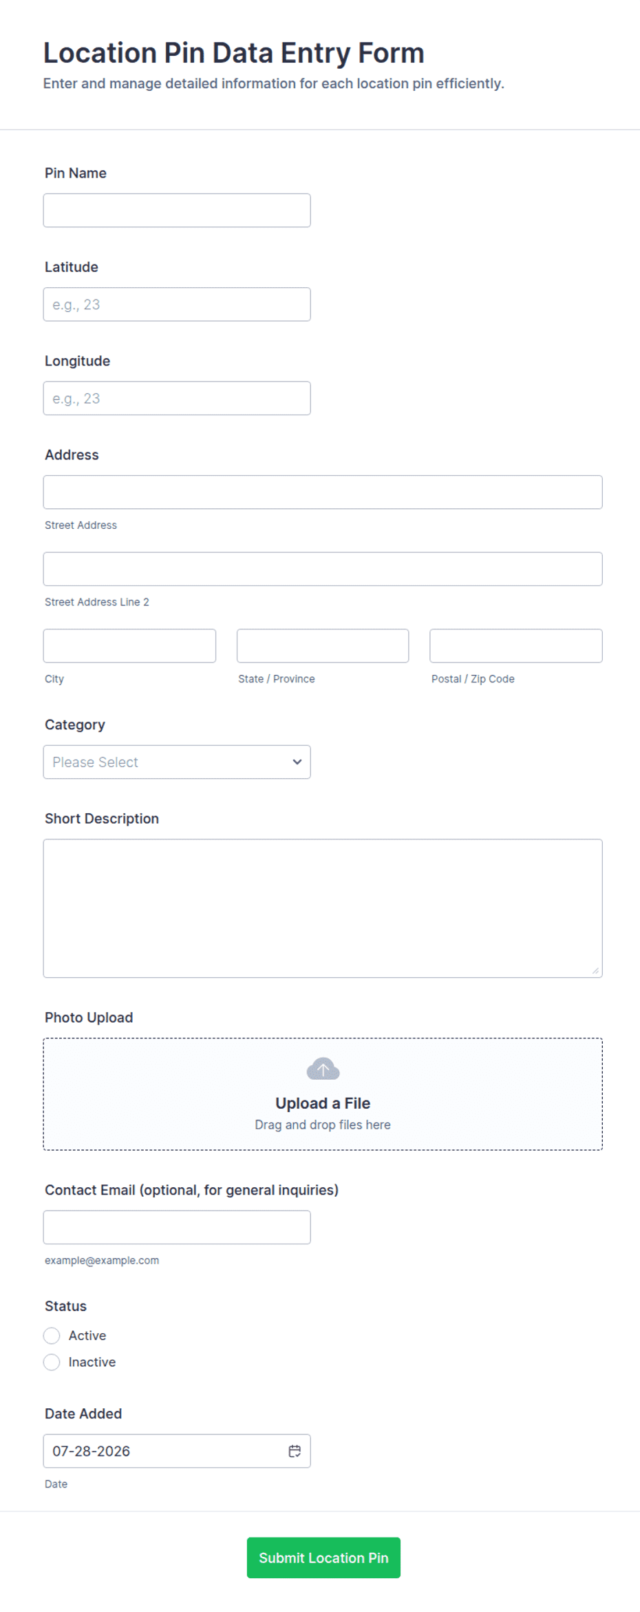Select the Inactive status option
This screenshot has height=1612, width=640.
coord(52,1362)
